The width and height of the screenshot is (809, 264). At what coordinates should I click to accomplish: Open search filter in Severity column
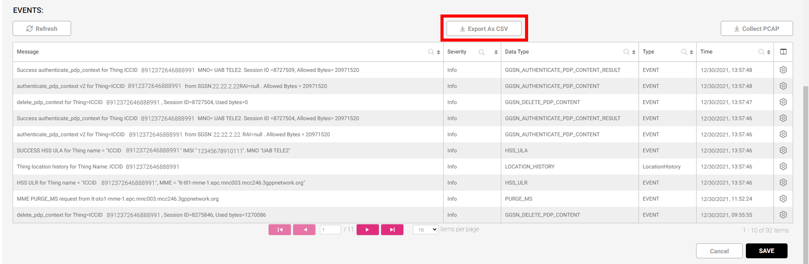[481, 52]
